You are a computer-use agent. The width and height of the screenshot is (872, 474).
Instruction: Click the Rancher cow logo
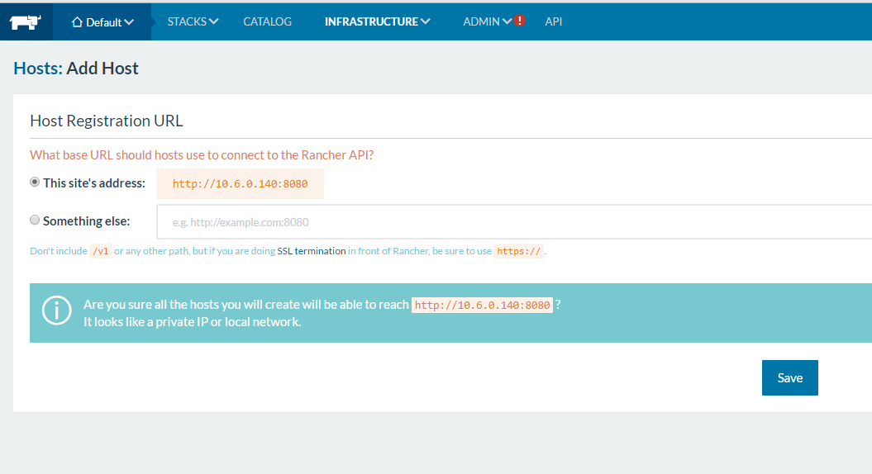[x=26, y=22]
